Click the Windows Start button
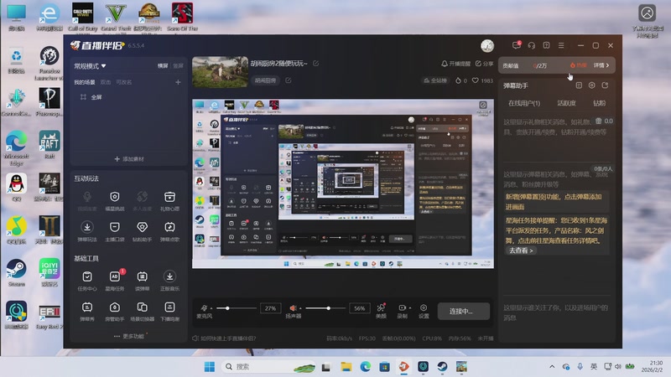Image resolution: width=671 pixels, height=377 pixels. coord(209,367)
